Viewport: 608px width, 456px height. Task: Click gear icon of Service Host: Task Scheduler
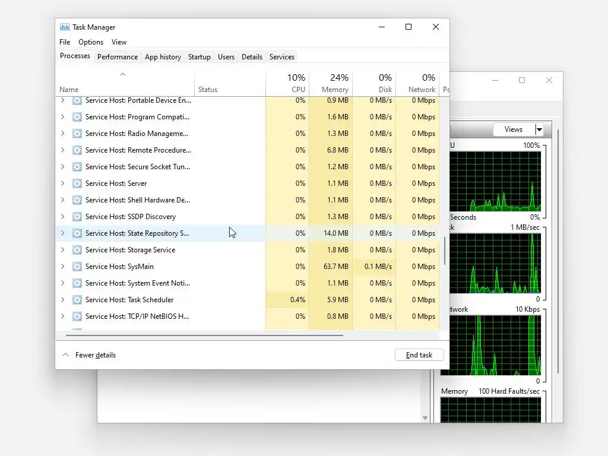click(x=77, y=300)
